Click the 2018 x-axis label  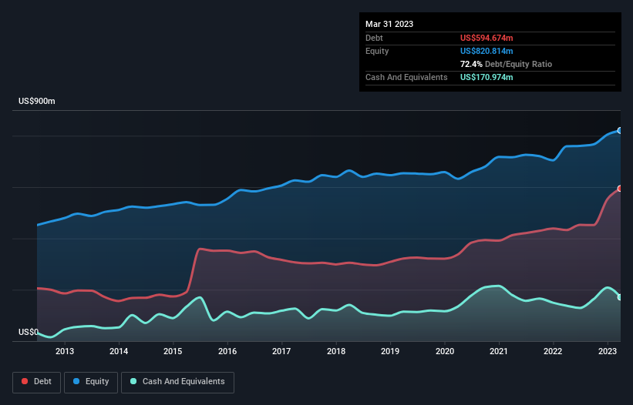click(x=336, y=351)
